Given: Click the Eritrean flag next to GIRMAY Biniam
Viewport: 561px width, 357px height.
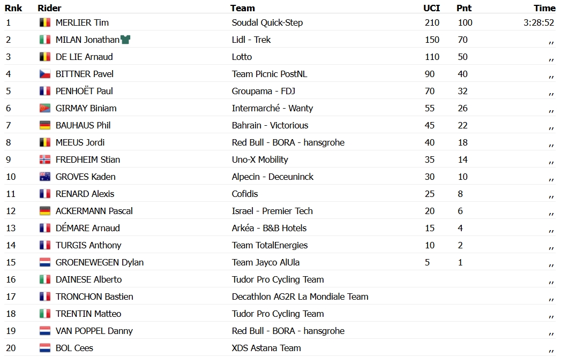Looking at the screenshot, I should pos(44,108).
